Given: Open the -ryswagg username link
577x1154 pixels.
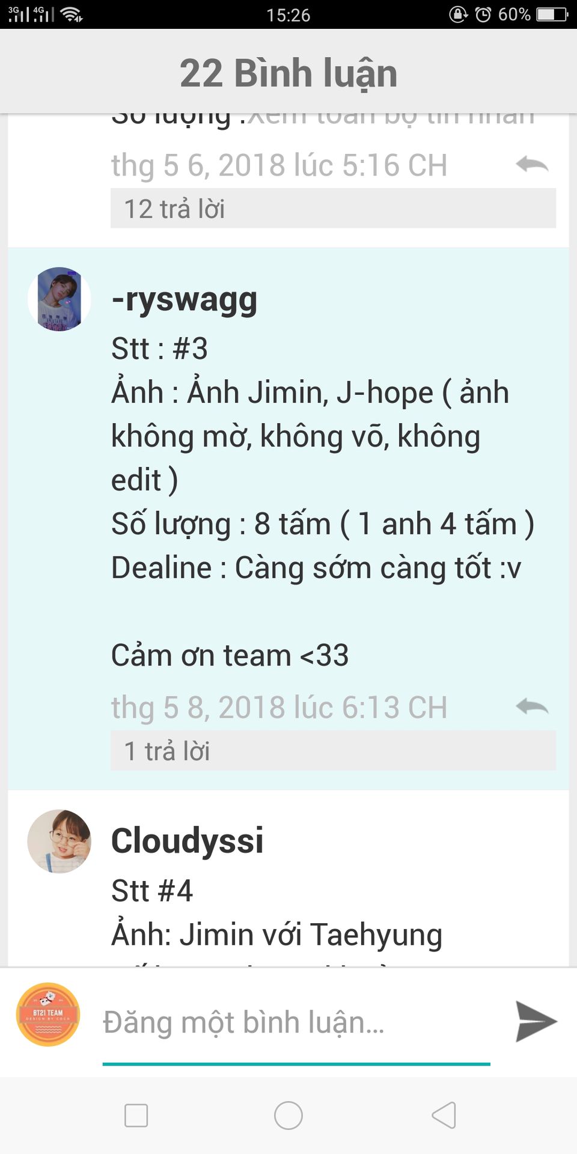Looking at the screenshot, I should click(185, 299).
